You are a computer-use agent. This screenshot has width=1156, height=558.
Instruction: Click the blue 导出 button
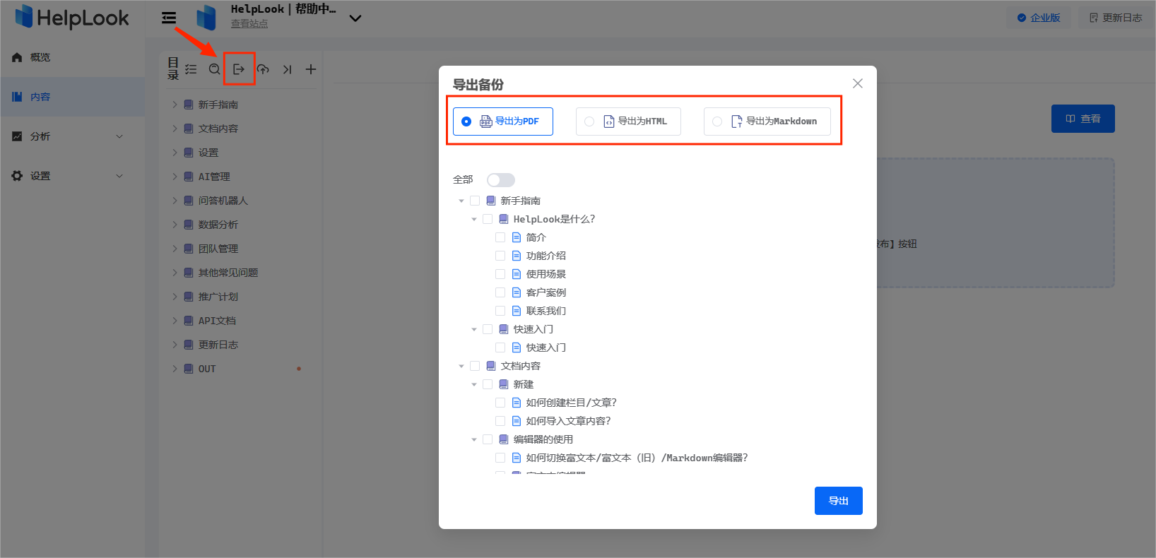(x=839, y=501)
